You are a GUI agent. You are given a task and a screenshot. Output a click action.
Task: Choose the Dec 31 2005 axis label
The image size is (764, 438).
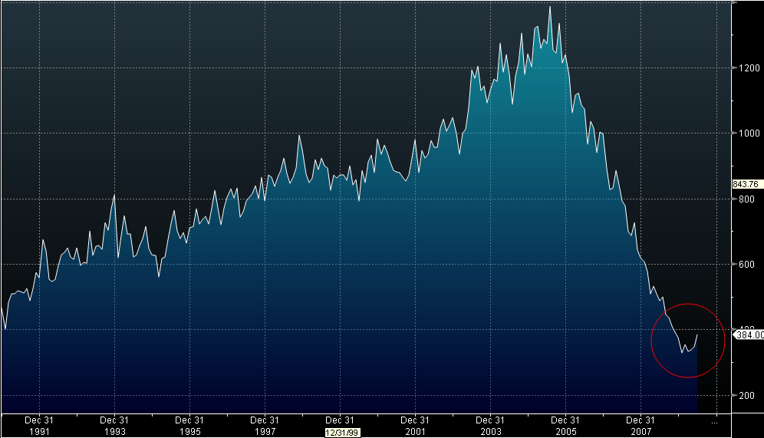[x=565, y=426]
